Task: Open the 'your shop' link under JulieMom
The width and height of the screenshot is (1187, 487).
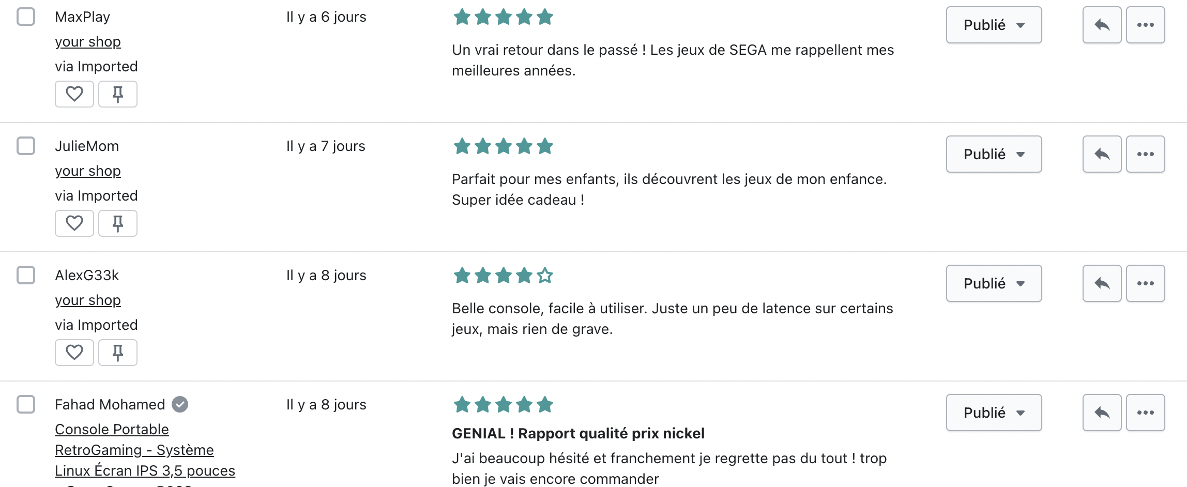Action: pos(88,171)
